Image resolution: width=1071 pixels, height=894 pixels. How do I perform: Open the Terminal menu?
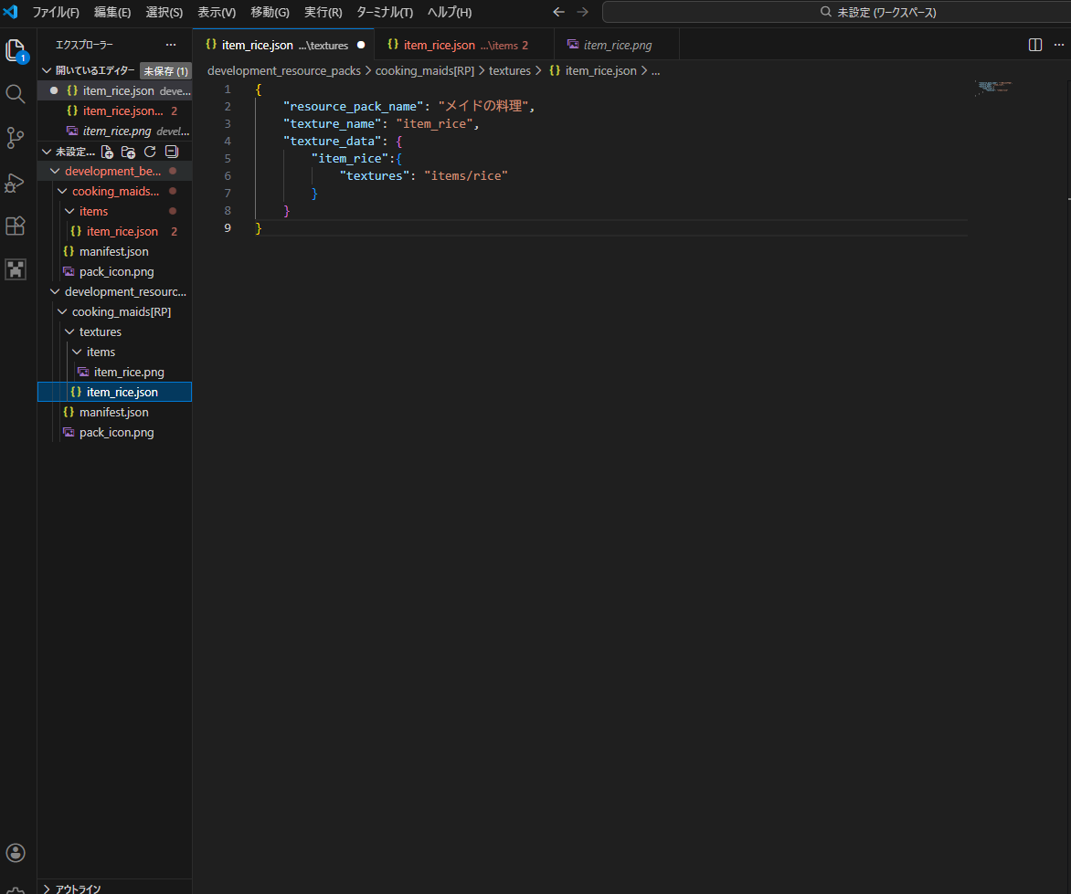(x=384, y=12)
